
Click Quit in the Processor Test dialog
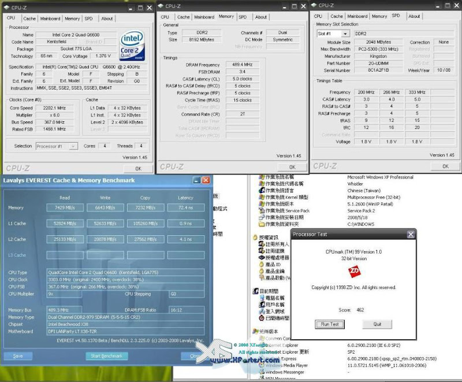tap(377, 324)
